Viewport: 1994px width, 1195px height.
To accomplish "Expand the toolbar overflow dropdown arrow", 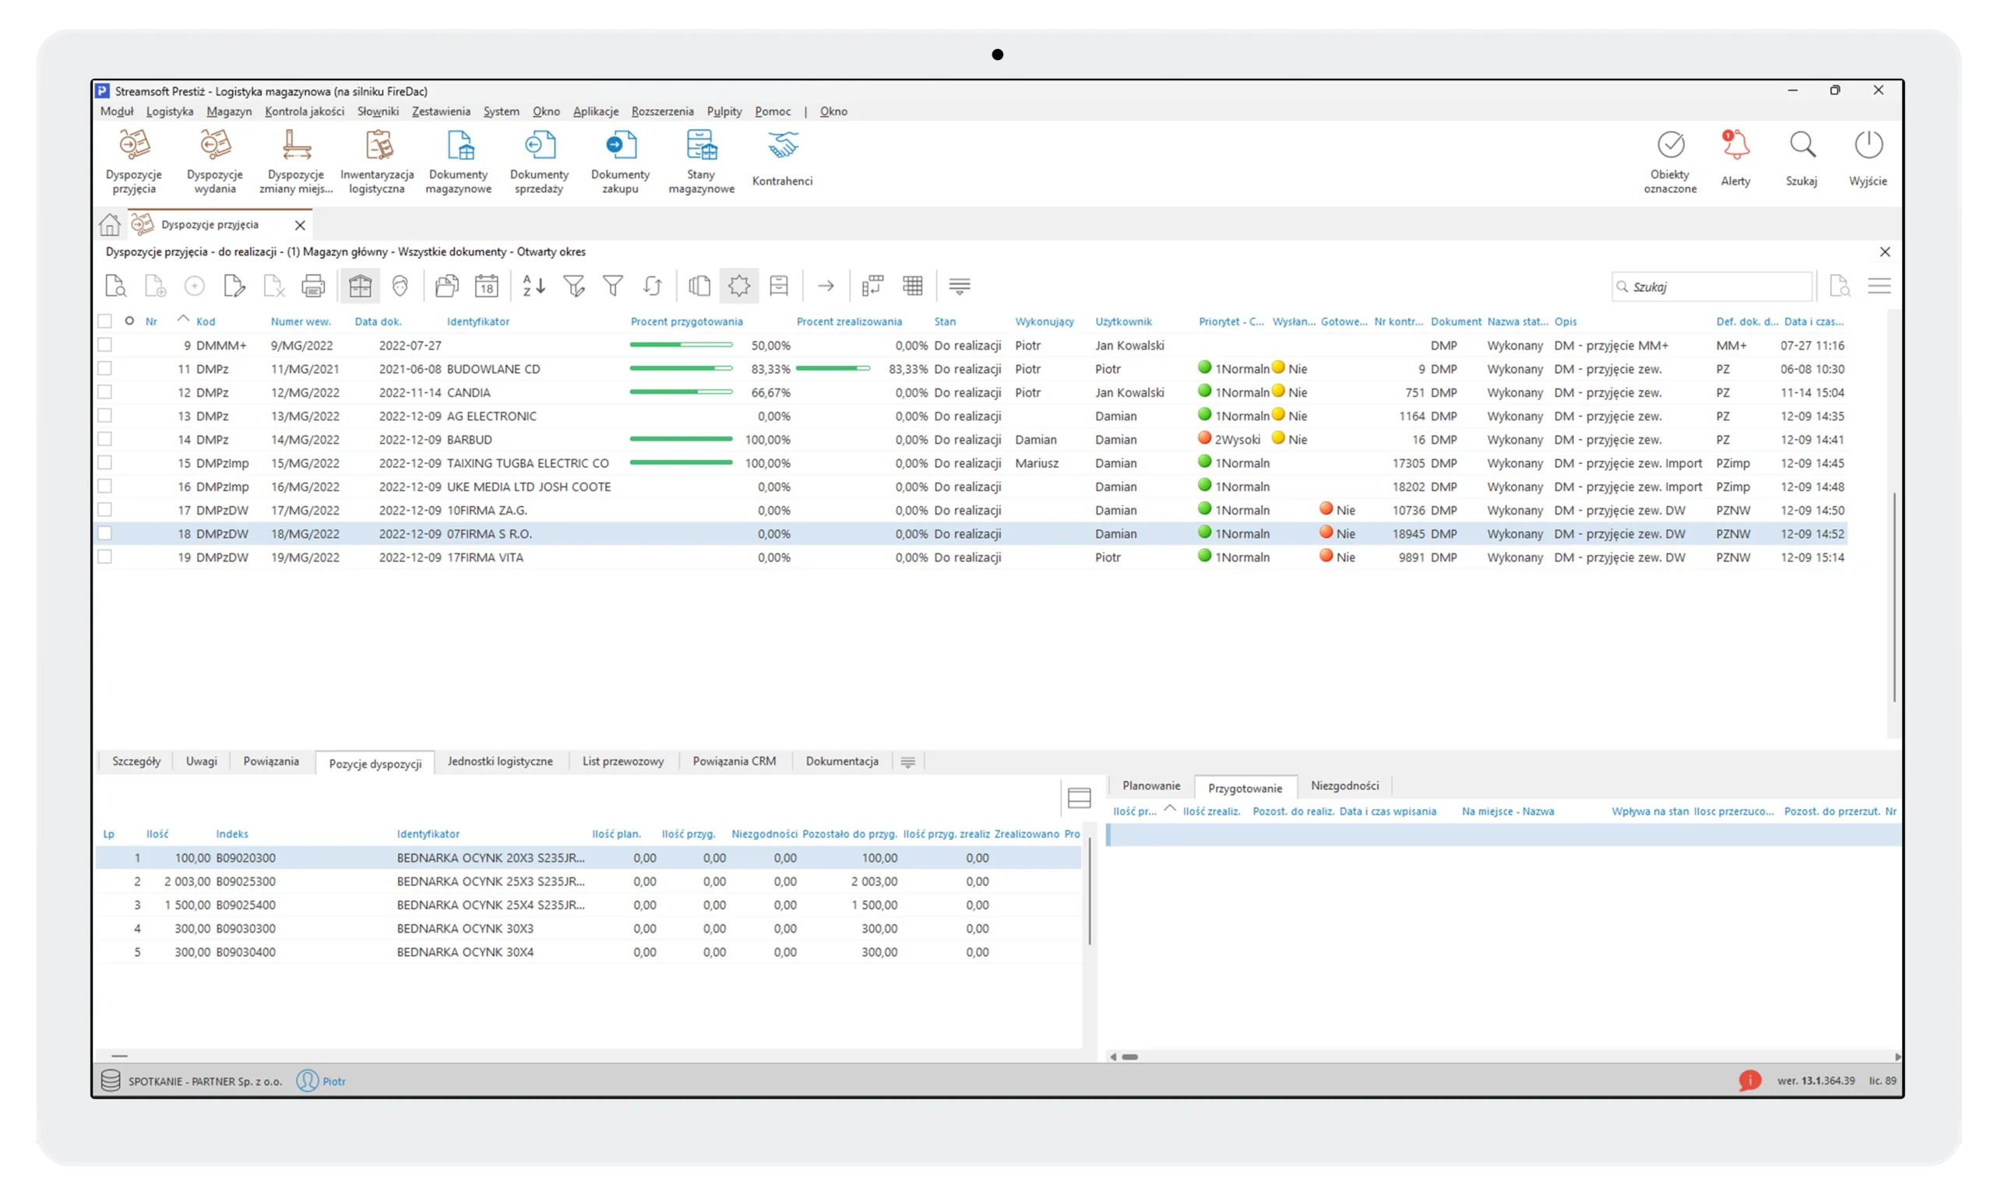I will pyautogui.click(x=959, y=286).
